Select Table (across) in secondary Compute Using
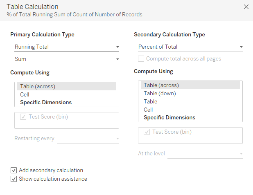The height and width of the screenshot is (195, 253). pos(161,85)
